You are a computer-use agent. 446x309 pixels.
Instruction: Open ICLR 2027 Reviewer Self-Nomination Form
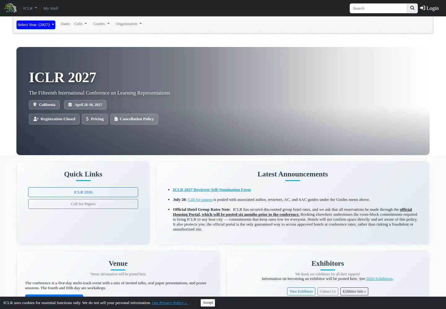click(212, 190)
